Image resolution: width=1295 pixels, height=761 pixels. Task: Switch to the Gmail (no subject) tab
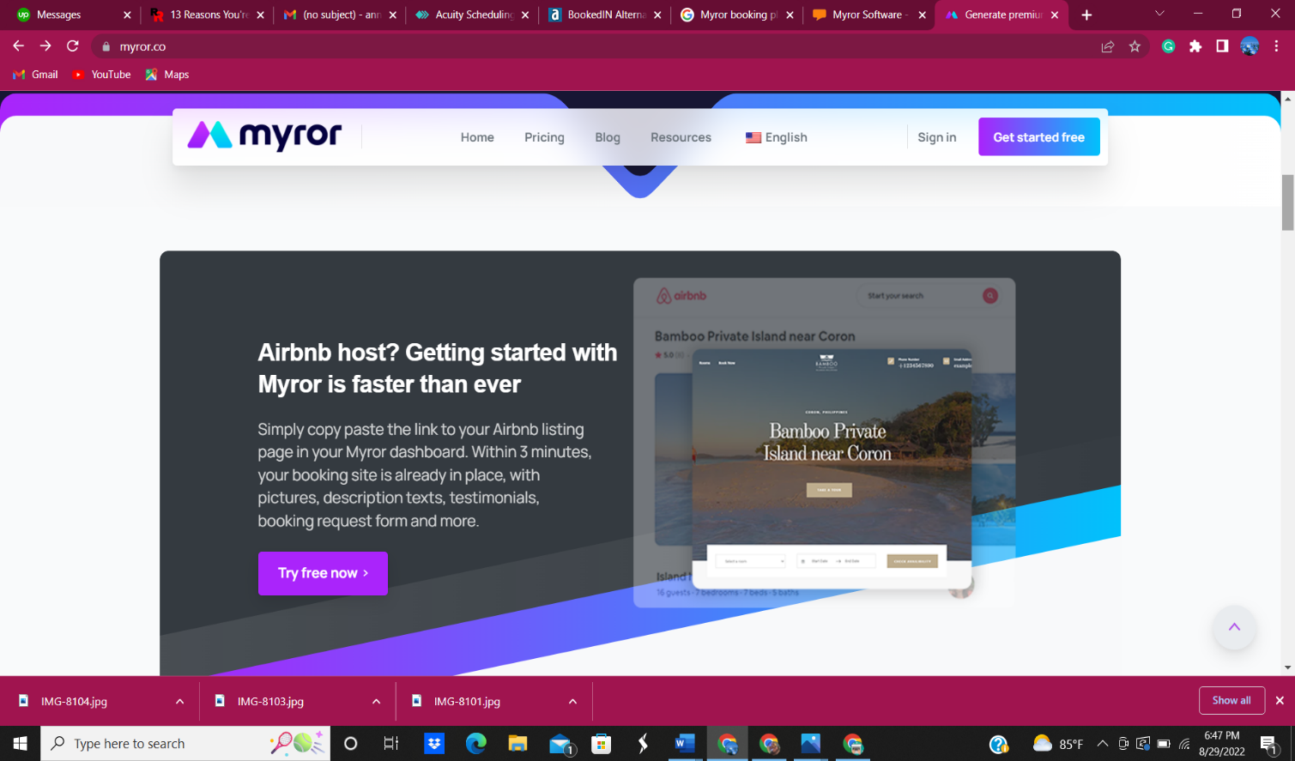tap(342, 15)
